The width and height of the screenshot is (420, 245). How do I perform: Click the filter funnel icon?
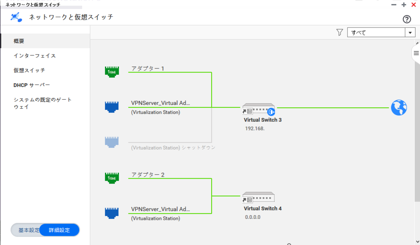(340, 32)
